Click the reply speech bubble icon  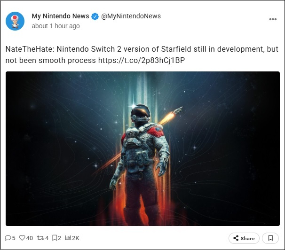click(x=8, y=238)
